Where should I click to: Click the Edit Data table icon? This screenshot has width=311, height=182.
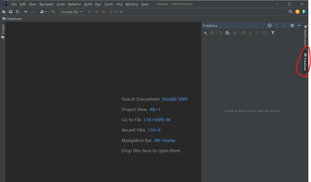coord(243,33)
